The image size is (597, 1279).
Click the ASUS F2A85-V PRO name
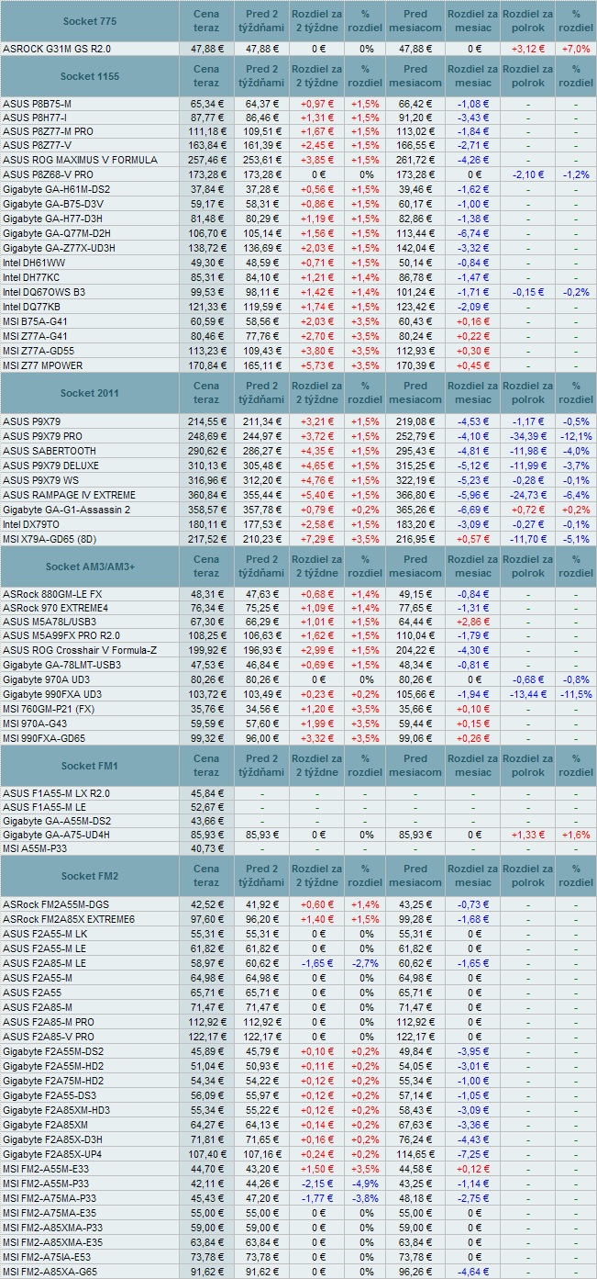[48, 1037]
